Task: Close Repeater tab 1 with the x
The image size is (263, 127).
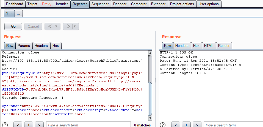Action: 11,13
